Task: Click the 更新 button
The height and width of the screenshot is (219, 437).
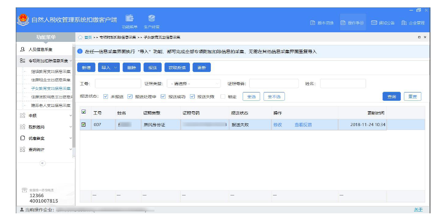Action: 202,68
